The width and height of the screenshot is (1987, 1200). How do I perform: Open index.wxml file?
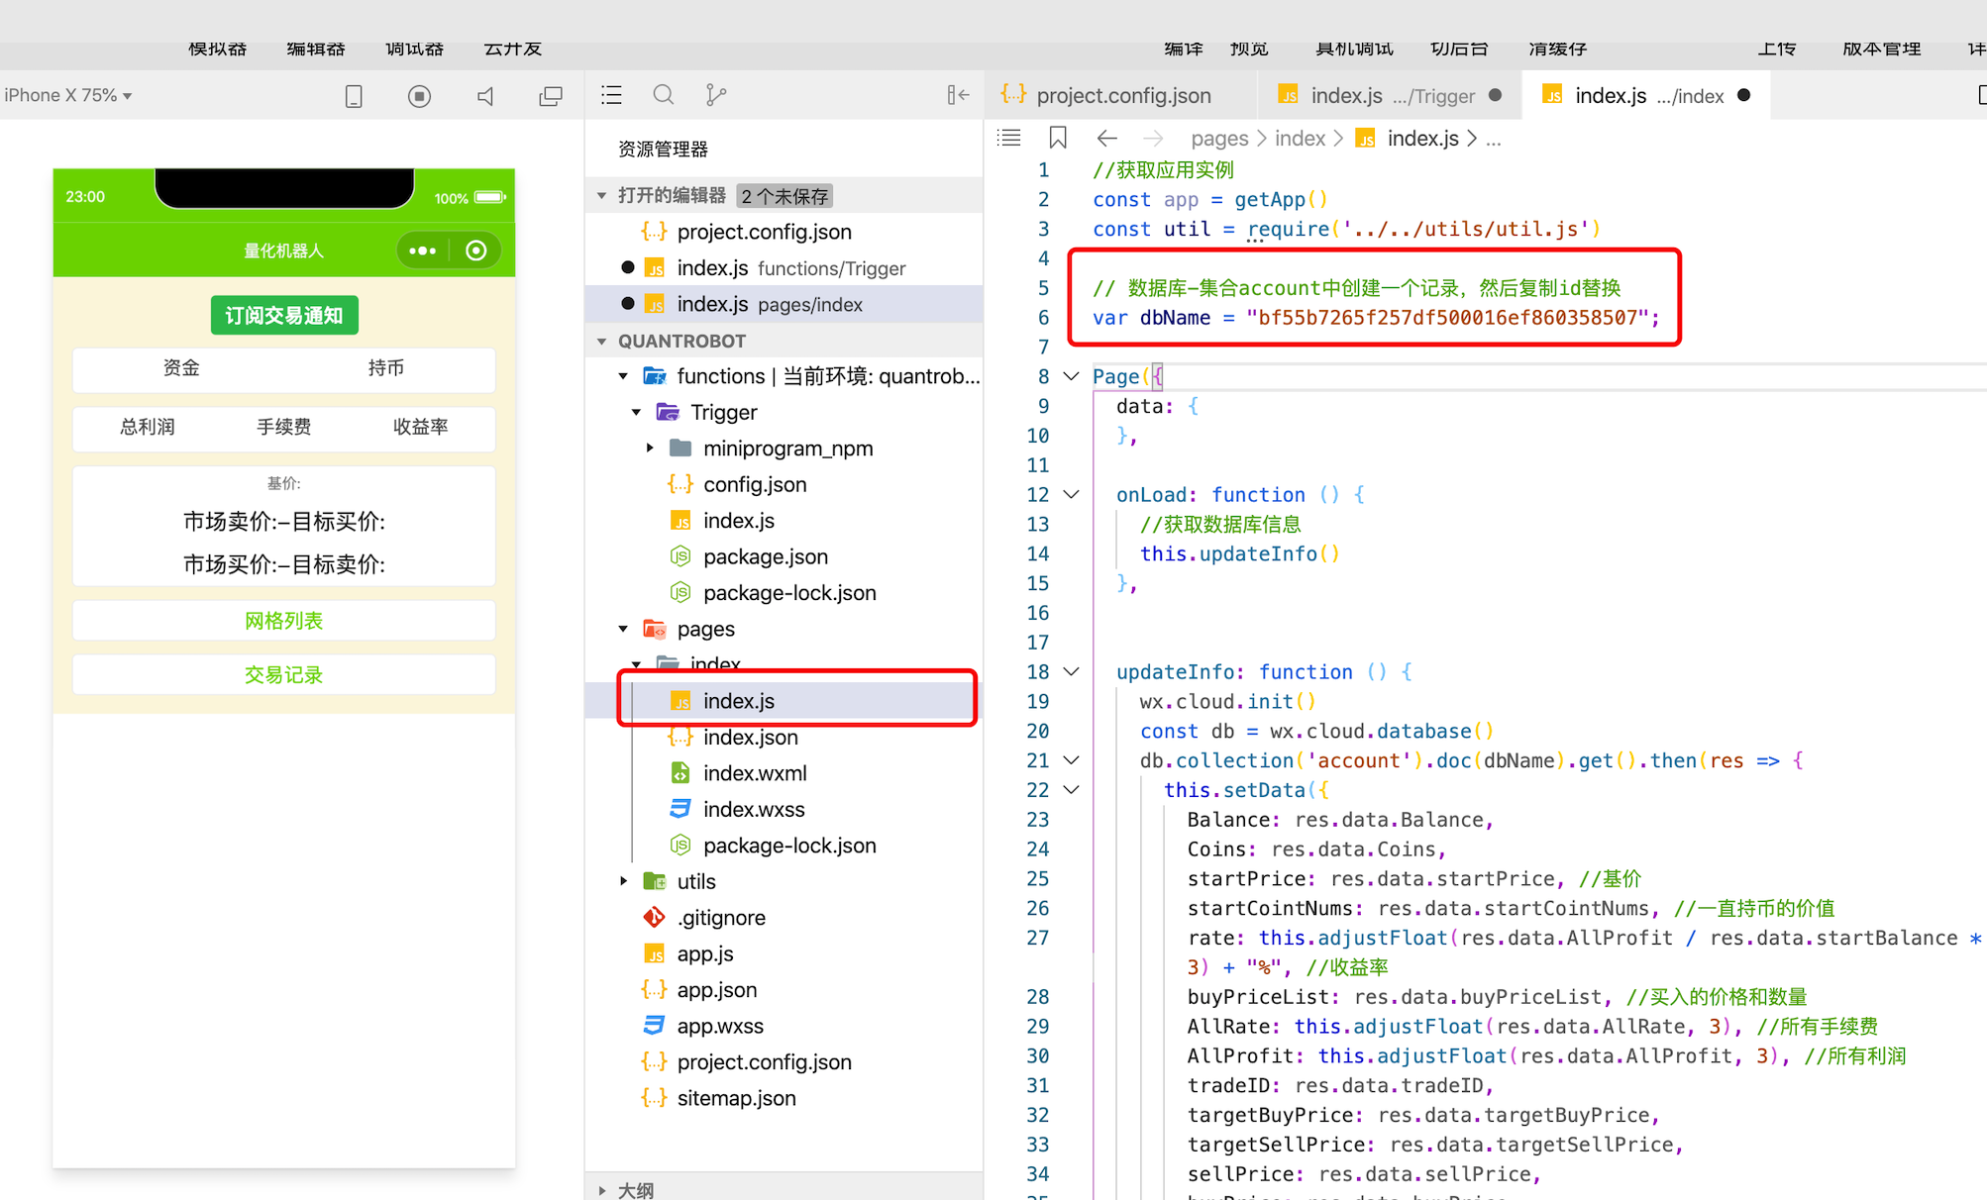pyautogui.click(x=784, y=773)
